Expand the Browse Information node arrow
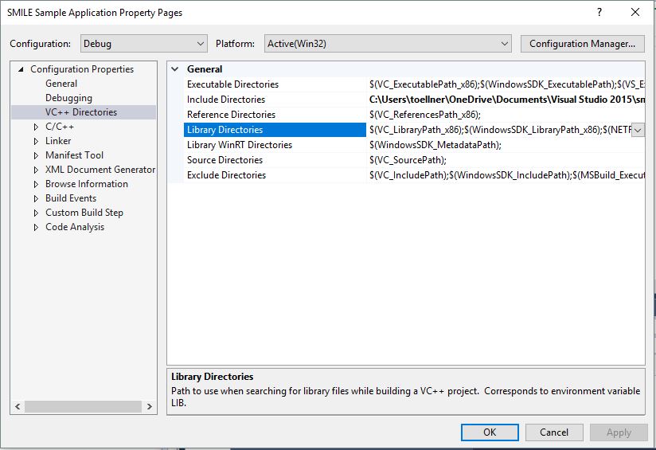The width and height of the screenshot is (656, 450). click(36, 184)
